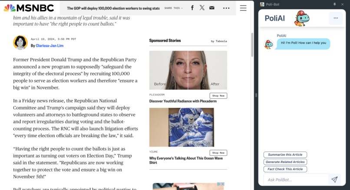Click the PoliAI dinosaur mascot in header
Image resolution: width=350 pixels, height=190 pixels.
pos(302,19)
